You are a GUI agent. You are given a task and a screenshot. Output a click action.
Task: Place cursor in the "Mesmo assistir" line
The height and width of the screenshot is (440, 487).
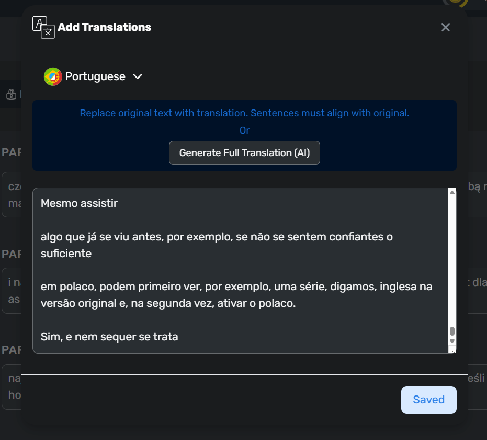click(x=79, y=203)
